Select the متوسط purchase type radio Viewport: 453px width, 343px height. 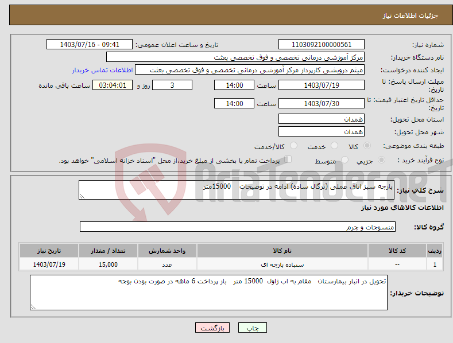click(x=344, y=159)
